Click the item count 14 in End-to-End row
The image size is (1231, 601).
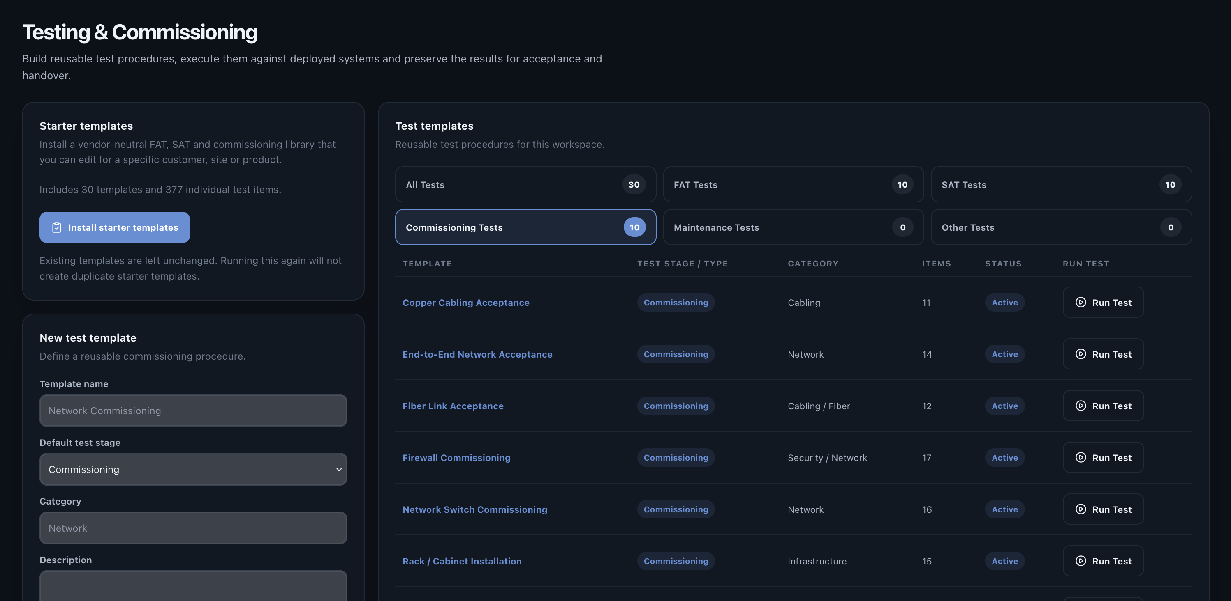[927, 354]
